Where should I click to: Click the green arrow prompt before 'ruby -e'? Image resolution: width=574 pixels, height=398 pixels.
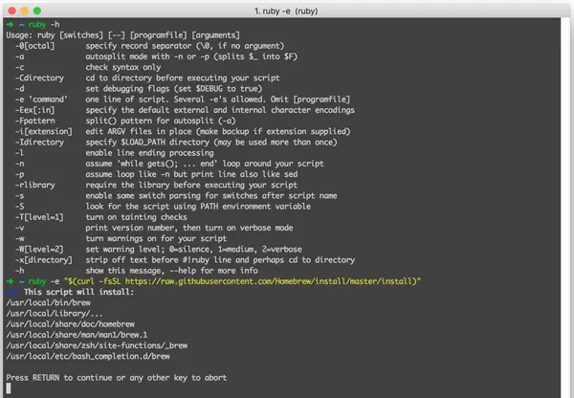tap(10, 281)
